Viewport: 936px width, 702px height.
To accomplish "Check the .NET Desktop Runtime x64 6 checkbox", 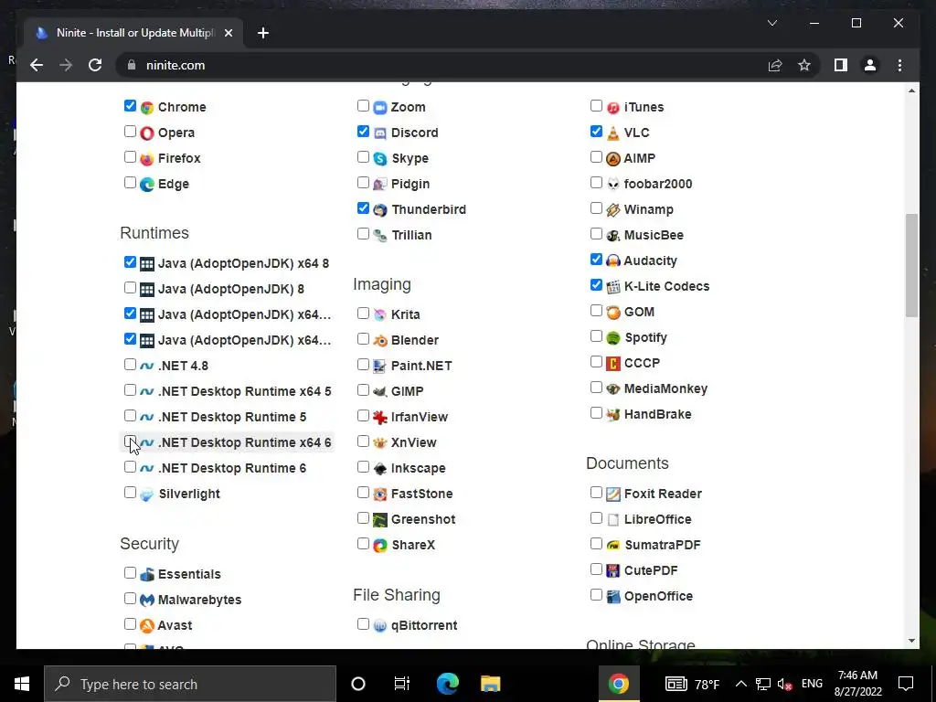I will (x=130, y=441).
